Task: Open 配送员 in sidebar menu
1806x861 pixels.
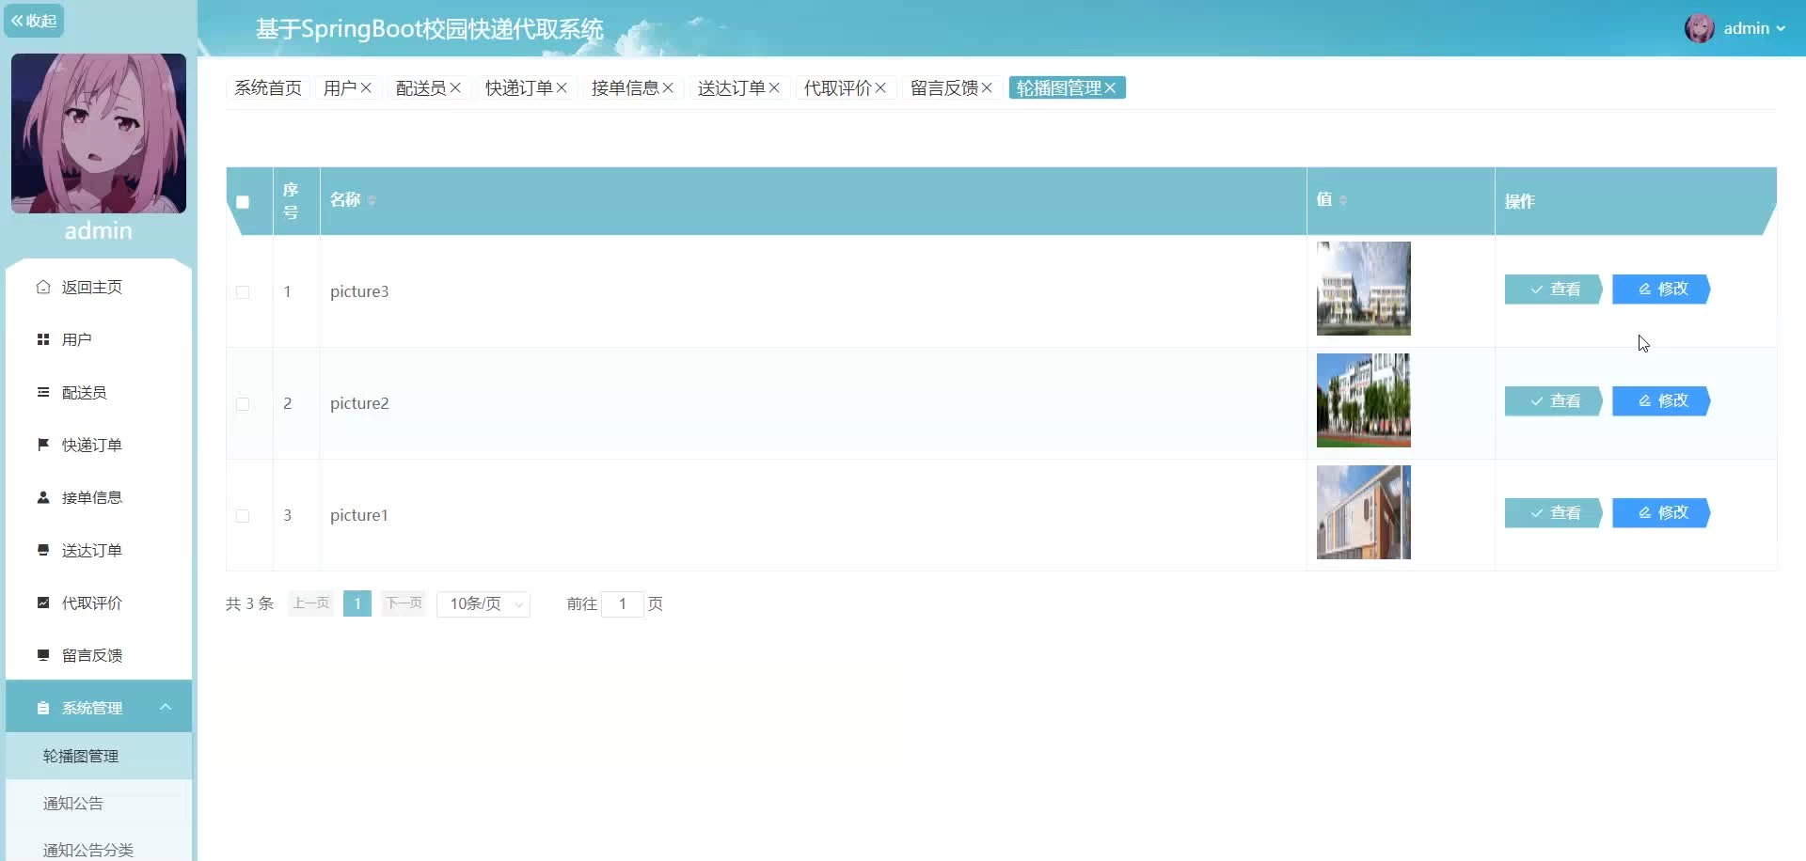Action: point(99,392)
